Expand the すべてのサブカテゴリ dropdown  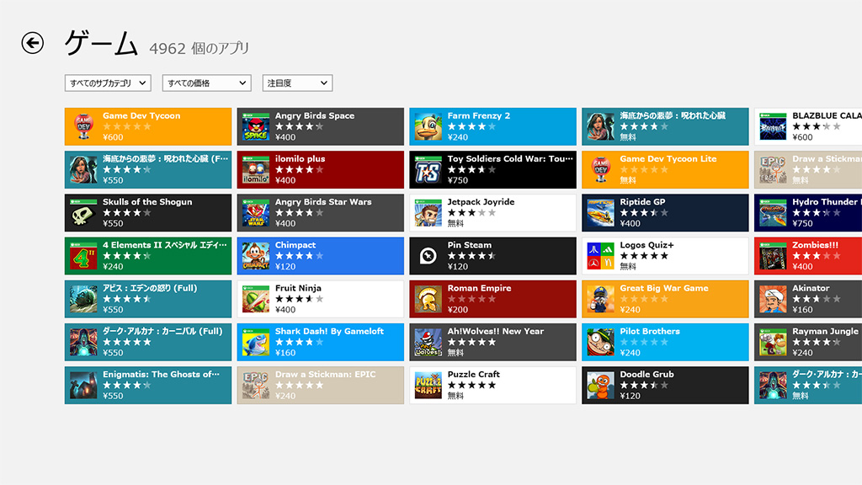(108, 83)
